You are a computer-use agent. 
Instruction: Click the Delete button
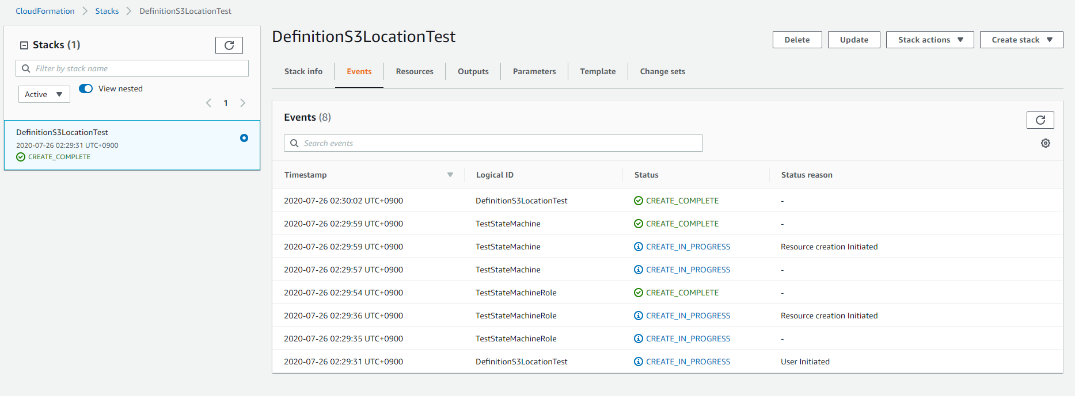pyautogui.click(x=797, y=40)
